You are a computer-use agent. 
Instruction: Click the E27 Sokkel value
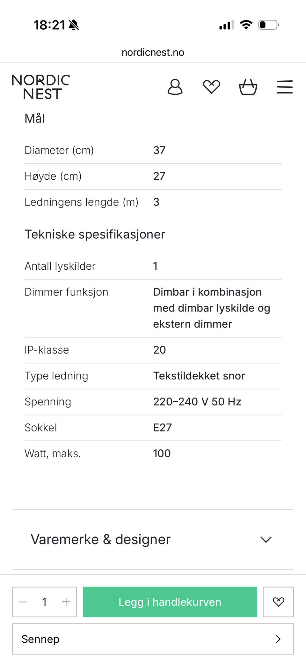click(x=163, y=427)
